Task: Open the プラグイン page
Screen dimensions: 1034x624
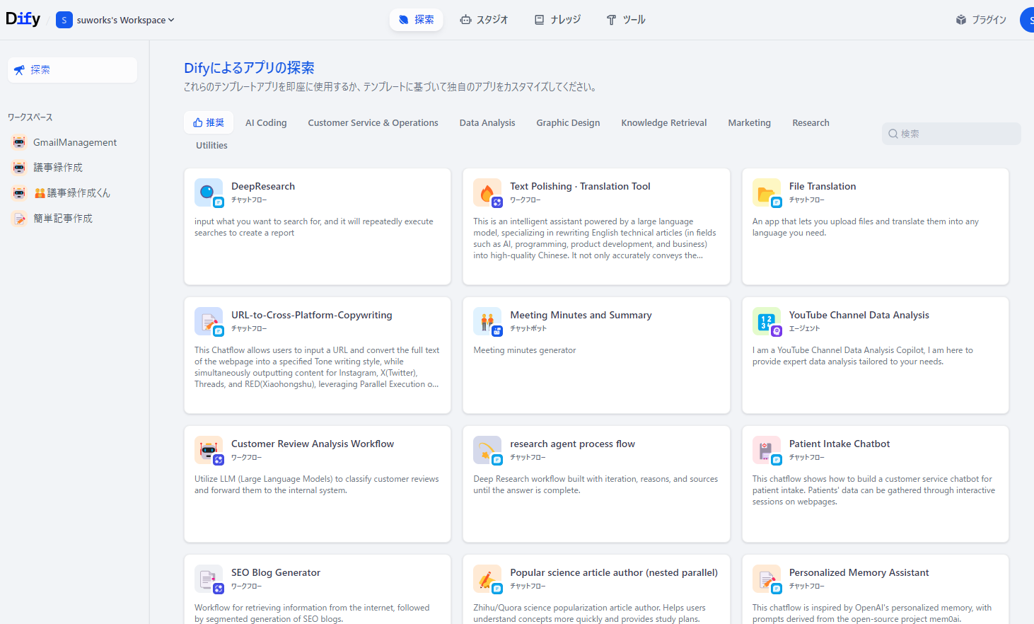Action: pos(981,20)
